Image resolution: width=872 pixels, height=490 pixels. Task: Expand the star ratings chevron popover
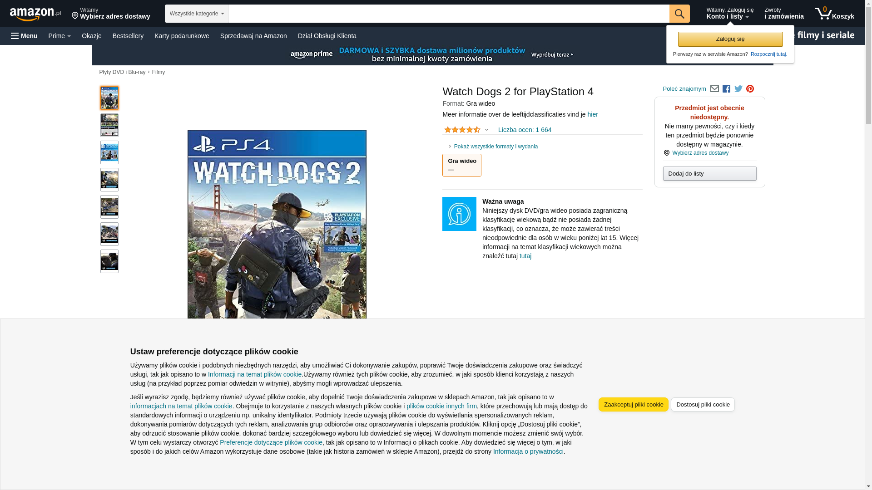(486, 130)
